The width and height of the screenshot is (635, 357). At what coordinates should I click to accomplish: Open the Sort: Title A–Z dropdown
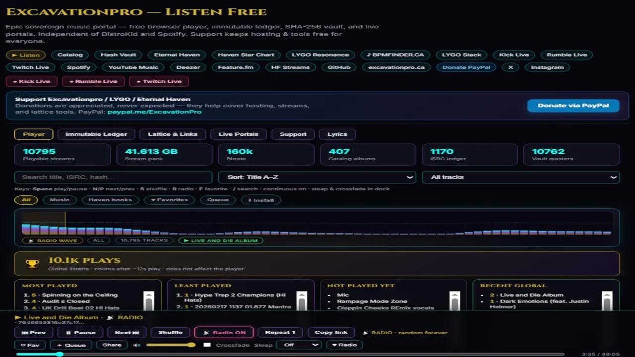[317, 177]
